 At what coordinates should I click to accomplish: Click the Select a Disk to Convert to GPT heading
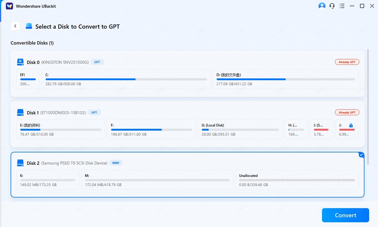click(x=78, y=27)
